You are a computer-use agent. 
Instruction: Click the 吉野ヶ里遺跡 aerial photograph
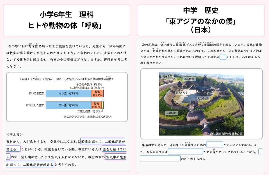[x=201, y=104]
